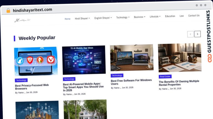This screenshot has height=119, width=213.
Task: Click the Real Estate category tag
Action: pos(165,77)
